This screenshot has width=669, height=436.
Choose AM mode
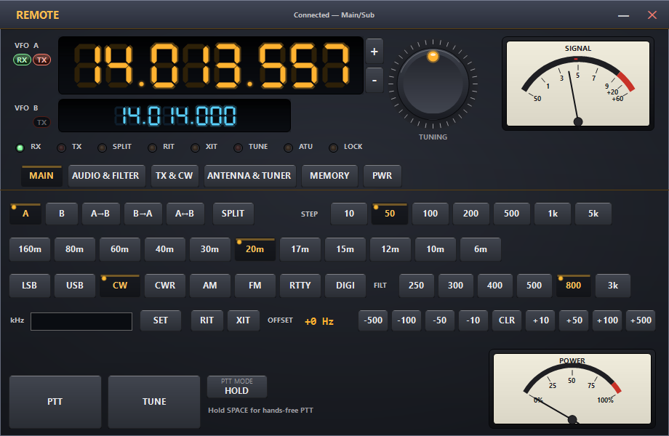(210, 286)
